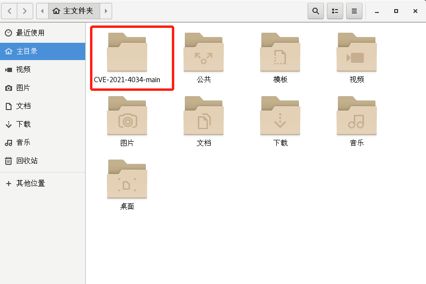Maximize the file manager window
This screenshot has height=284, width=426.
point(396,11)
